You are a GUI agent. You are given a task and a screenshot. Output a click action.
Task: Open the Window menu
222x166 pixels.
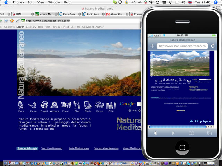click(x=54, y=2)
